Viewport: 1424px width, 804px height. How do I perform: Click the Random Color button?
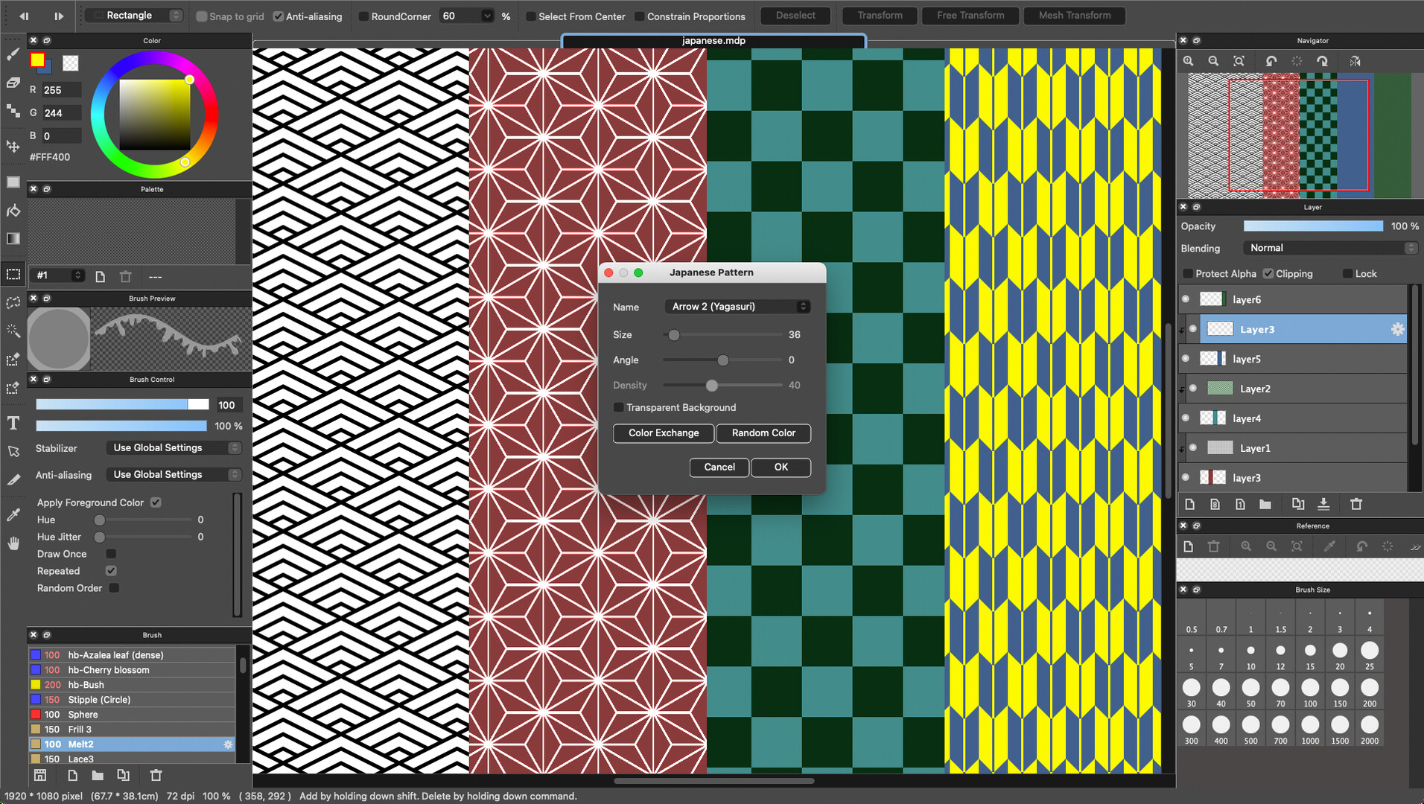pyautogui.click(x=763, y=433)
